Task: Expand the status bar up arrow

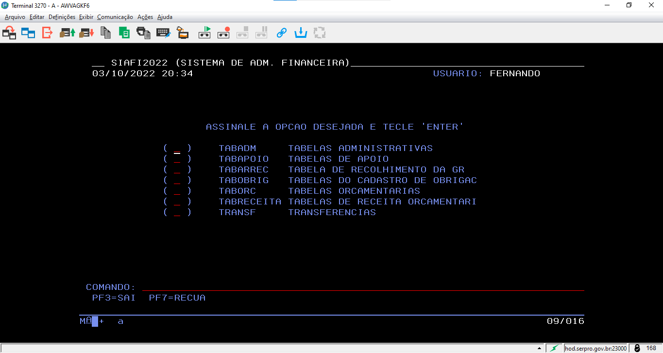Action: (539, 349)
